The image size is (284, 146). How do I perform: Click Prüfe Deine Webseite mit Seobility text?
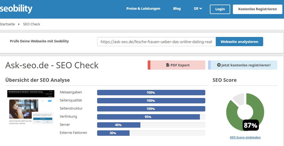click(39, 41)
